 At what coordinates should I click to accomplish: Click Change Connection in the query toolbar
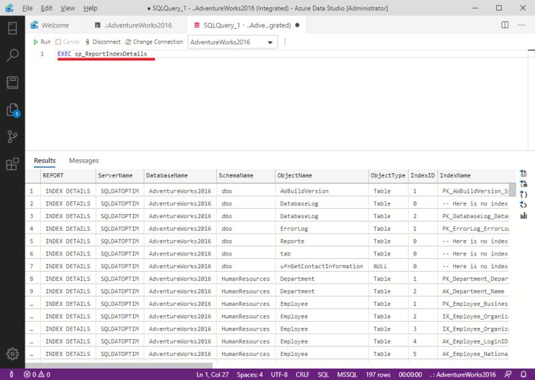[x=154, y=42]
